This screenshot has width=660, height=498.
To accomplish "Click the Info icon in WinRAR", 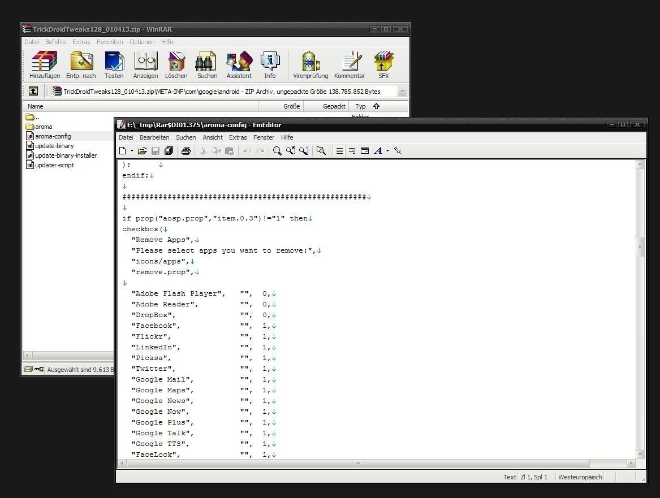I will click(x=270, y=65).
